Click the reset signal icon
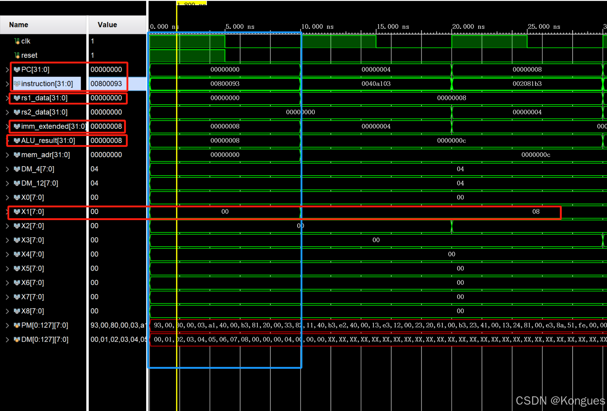This screenshot has height=411, width=607. (17, 55)
